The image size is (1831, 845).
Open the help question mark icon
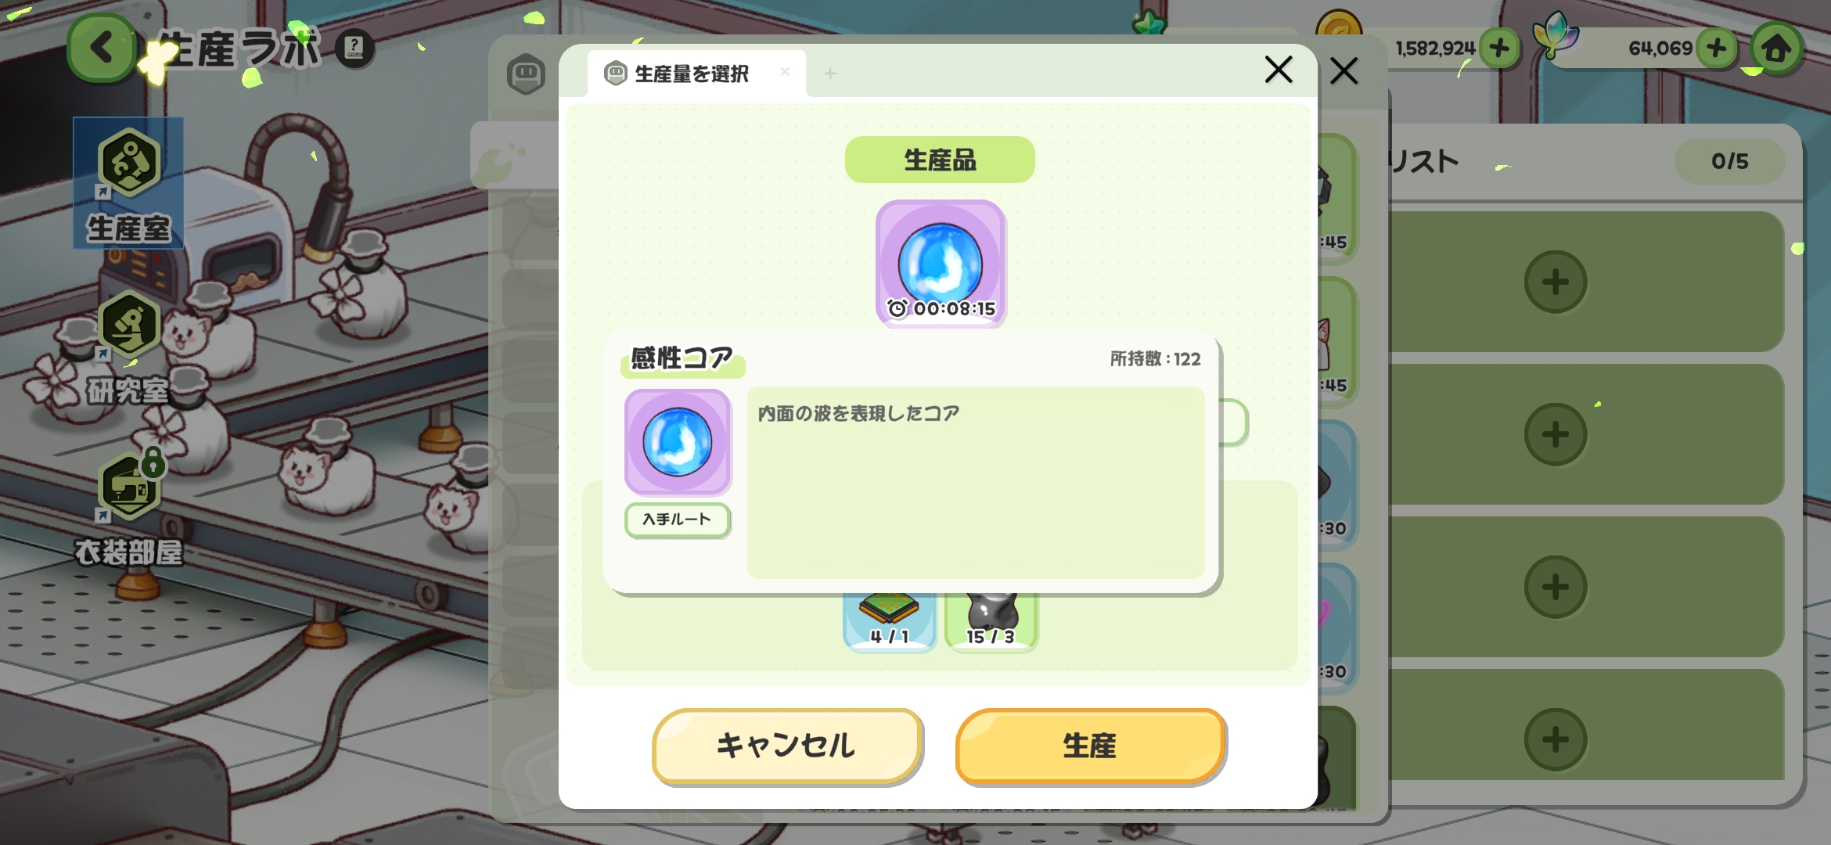(x=354, y=49)
